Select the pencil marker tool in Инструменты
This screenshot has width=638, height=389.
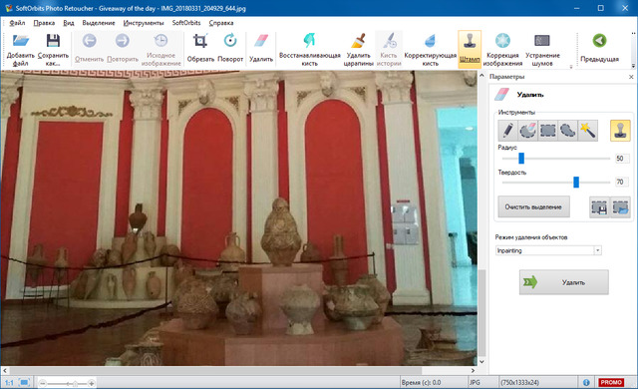point(508,131)
